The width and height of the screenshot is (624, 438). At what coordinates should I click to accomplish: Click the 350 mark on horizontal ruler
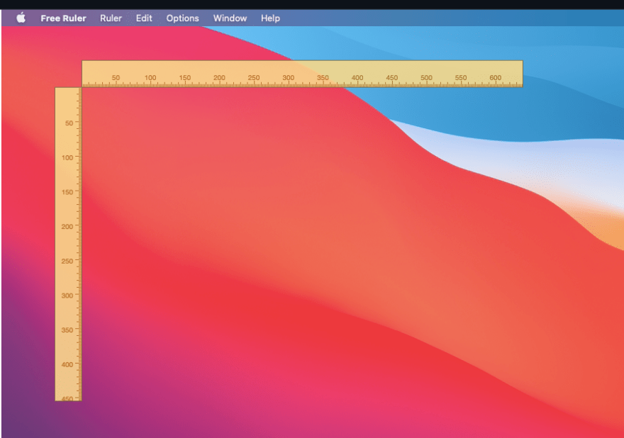point(323,77)
